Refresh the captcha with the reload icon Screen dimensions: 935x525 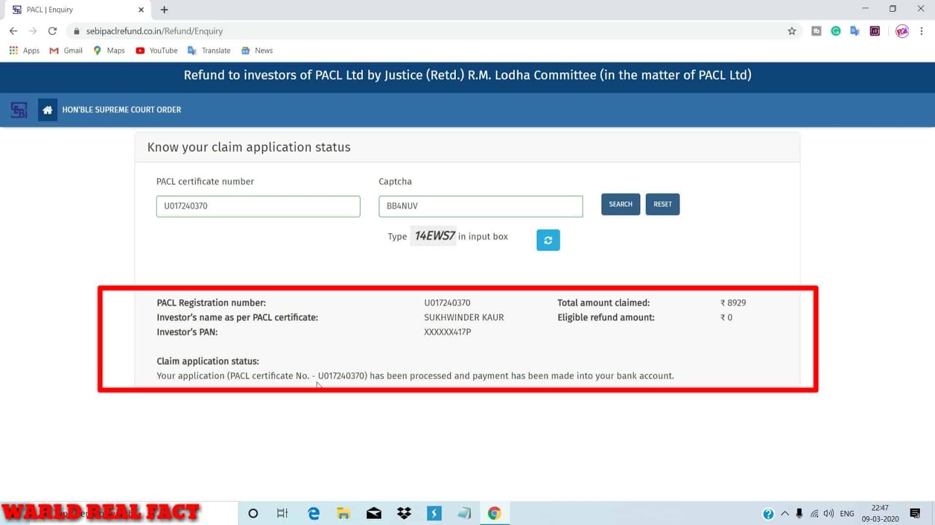[548, 240]
